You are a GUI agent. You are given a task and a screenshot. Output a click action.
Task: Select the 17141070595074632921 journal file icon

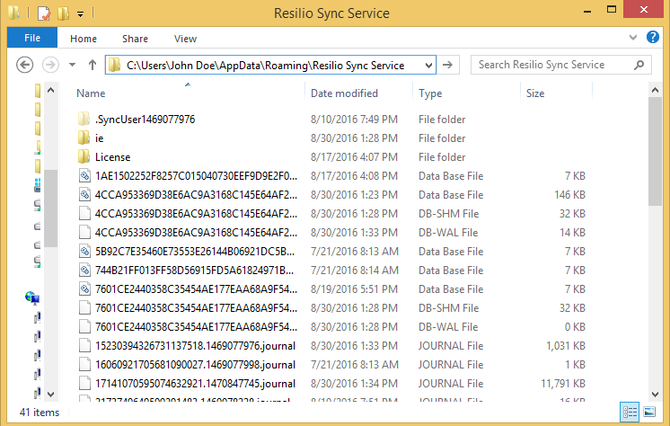84,383
